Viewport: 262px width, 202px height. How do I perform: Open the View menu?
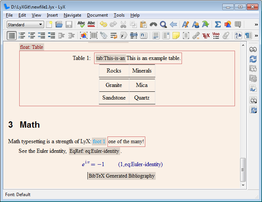(36, 15)
